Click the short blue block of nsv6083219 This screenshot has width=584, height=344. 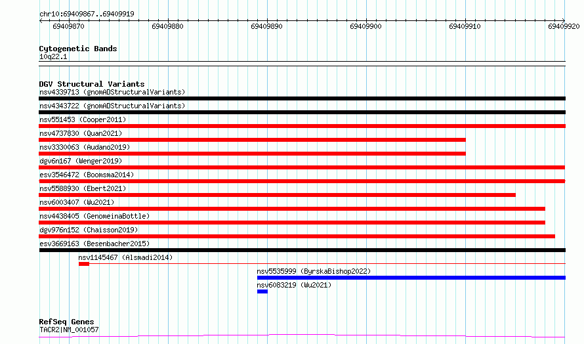[262, 291]
